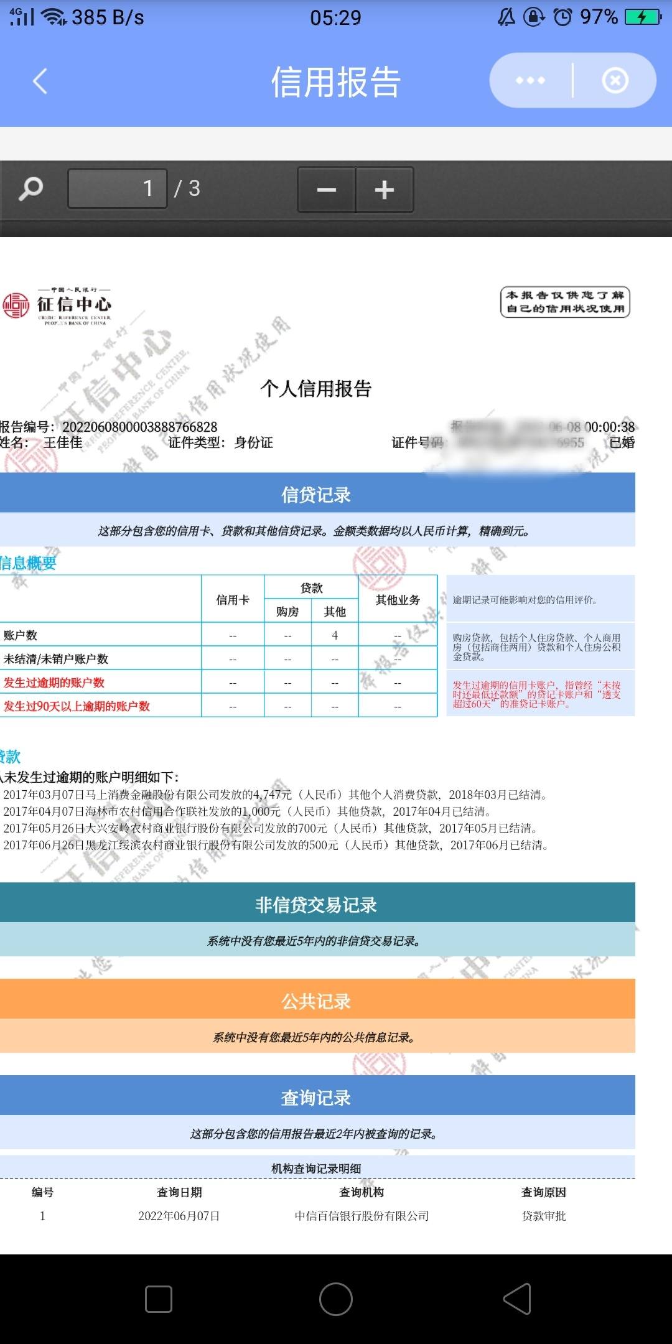Image resolution: width=672 pixels, height=1344 pixels.
Task: Tap the 信用报告 page title in the header
Action: (336, 82)
